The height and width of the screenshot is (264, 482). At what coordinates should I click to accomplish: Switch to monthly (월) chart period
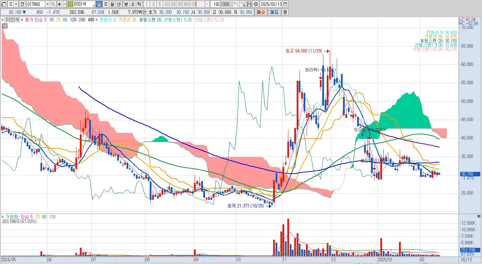pyautogui.click(x=112, y=4)
